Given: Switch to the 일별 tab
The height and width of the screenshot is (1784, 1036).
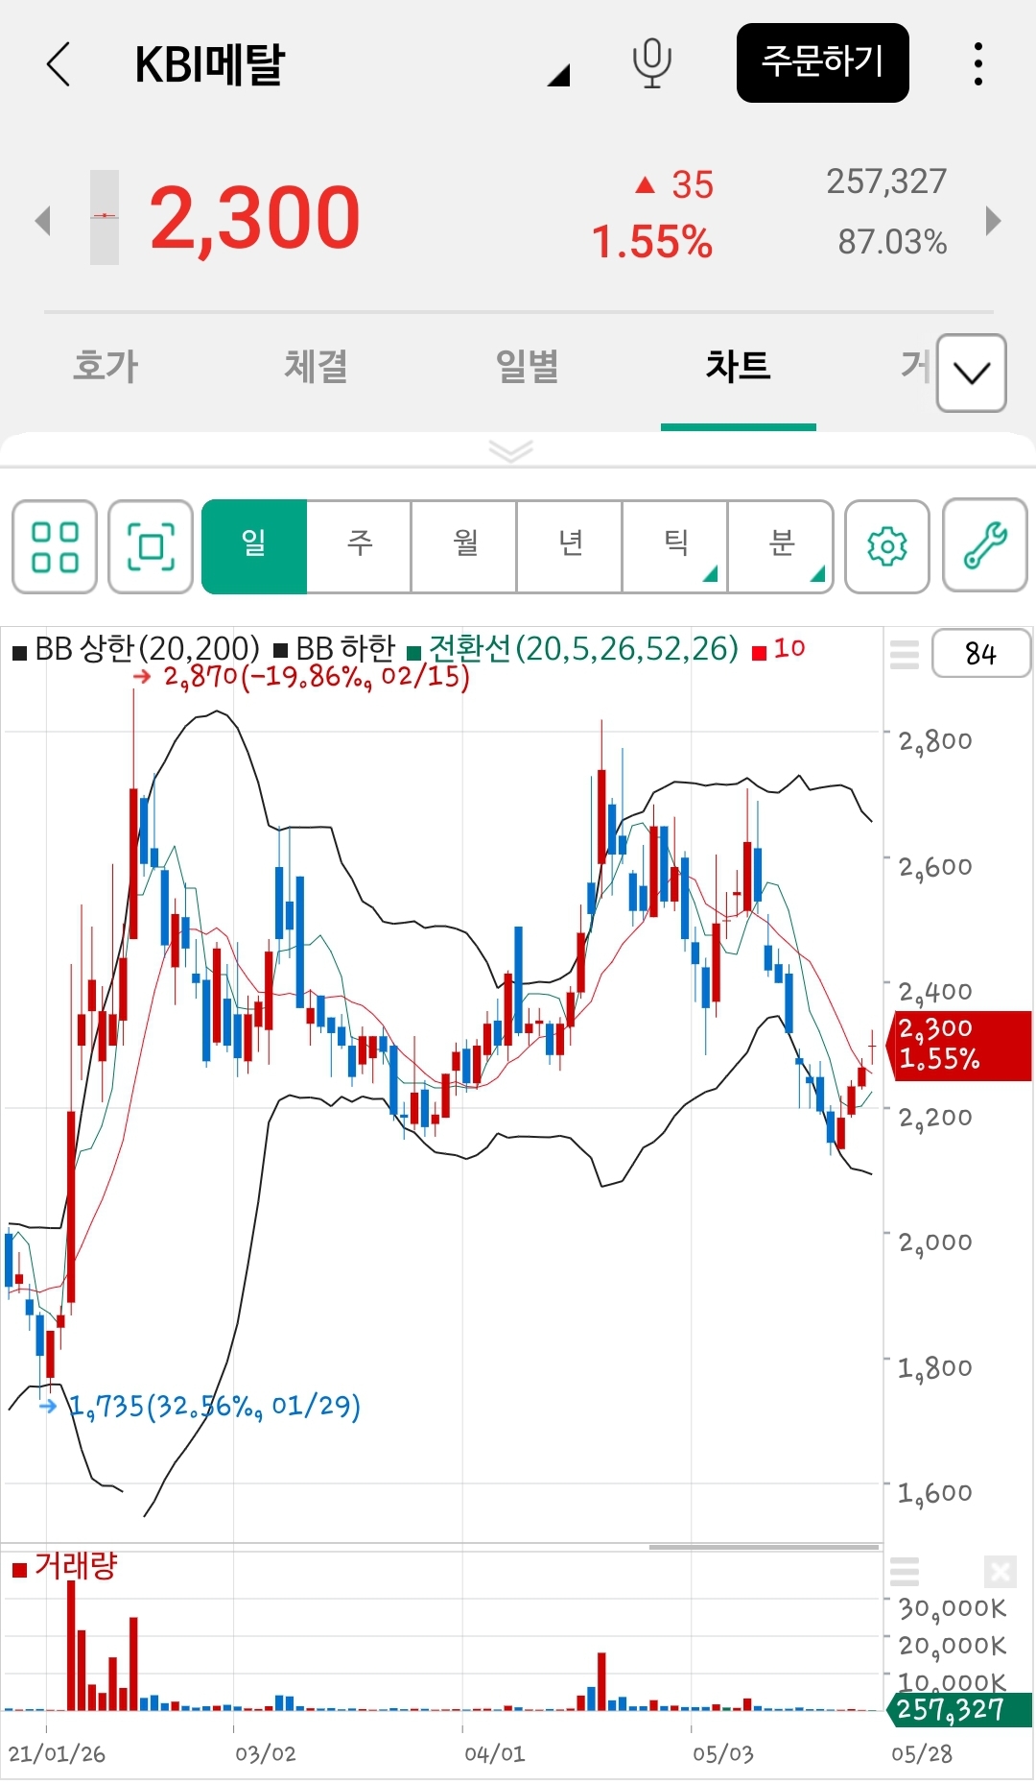Looking at the screenshot, I should [x=527, y=366].
